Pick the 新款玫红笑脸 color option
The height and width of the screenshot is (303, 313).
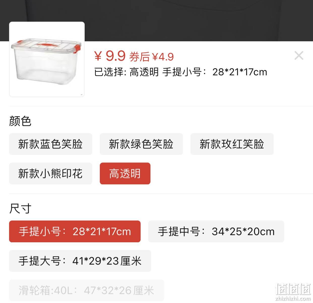232,144
